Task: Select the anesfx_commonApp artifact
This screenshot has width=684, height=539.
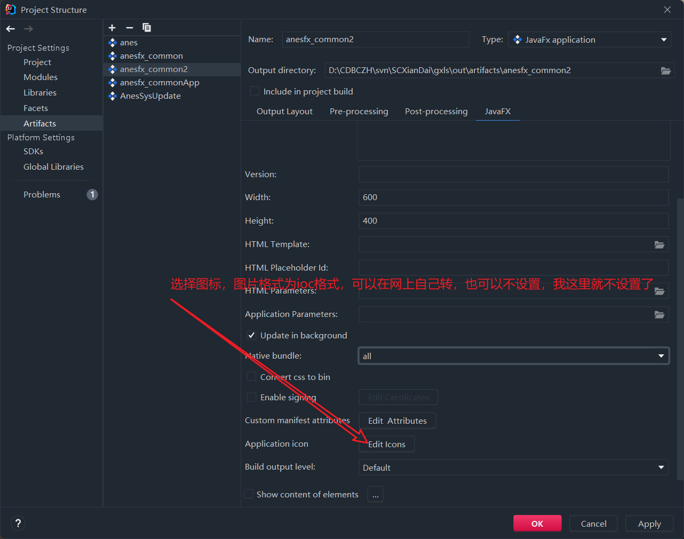Action: (x=172, y=83)
